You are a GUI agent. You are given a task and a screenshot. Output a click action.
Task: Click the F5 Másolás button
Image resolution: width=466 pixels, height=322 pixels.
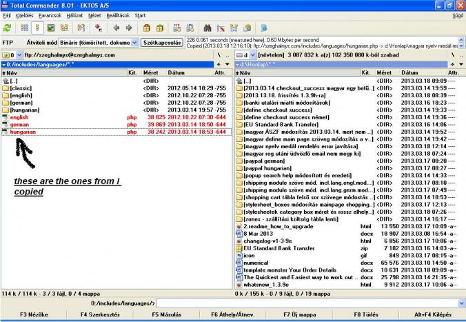pyautogui.click(x=166, y=314)
